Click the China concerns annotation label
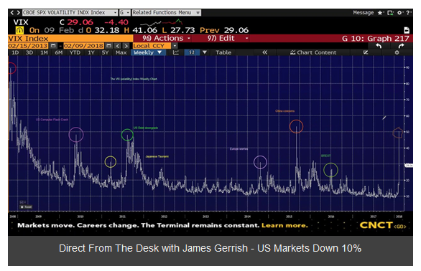The width and height of the screenshot is (421, 271). click(285, 111)
